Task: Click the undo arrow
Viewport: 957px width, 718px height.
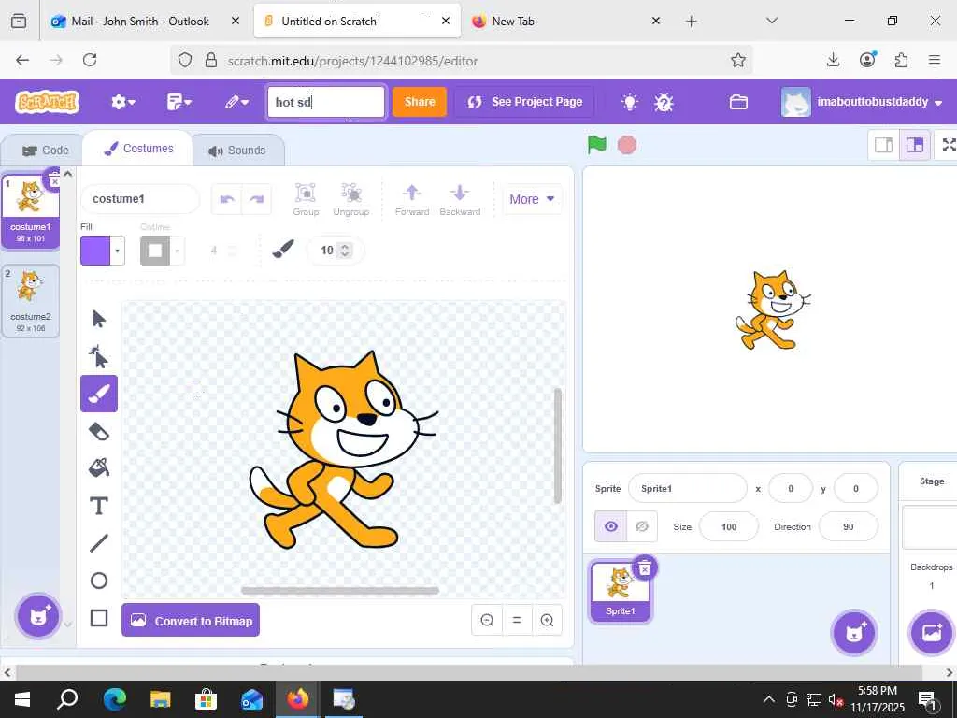Action: click(227, 199)
